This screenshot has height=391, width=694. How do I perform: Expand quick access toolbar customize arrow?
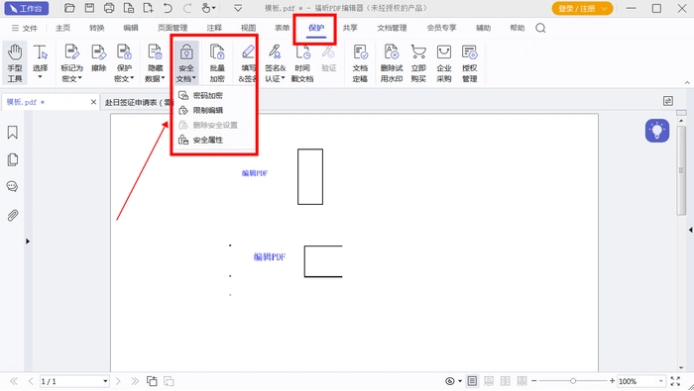(x=238, y=8)
